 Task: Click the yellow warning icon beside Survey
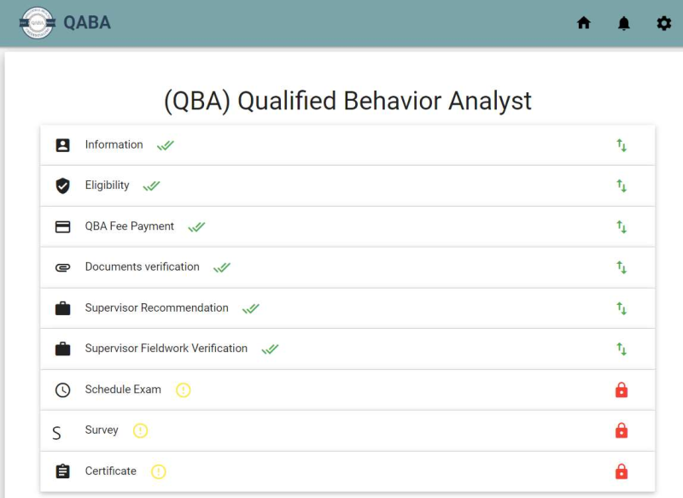pyautogui.click(x=140, y=431)
